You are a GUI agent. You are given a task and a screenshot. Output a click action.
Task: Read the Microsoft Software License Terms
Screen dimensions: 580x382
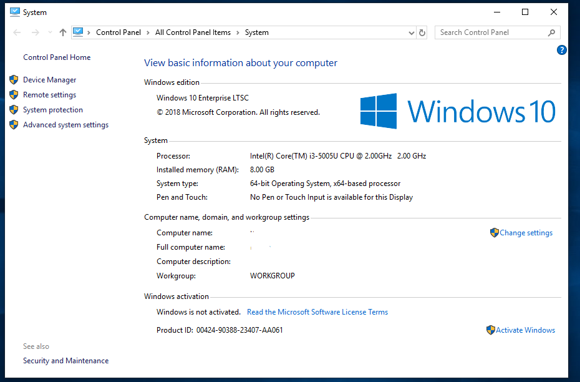click(317, 312)
